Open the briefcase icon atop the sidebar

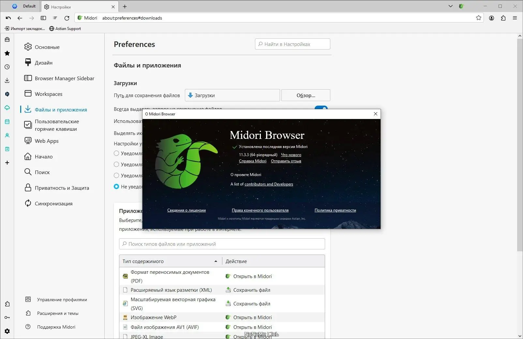click(x=7, y=39)
